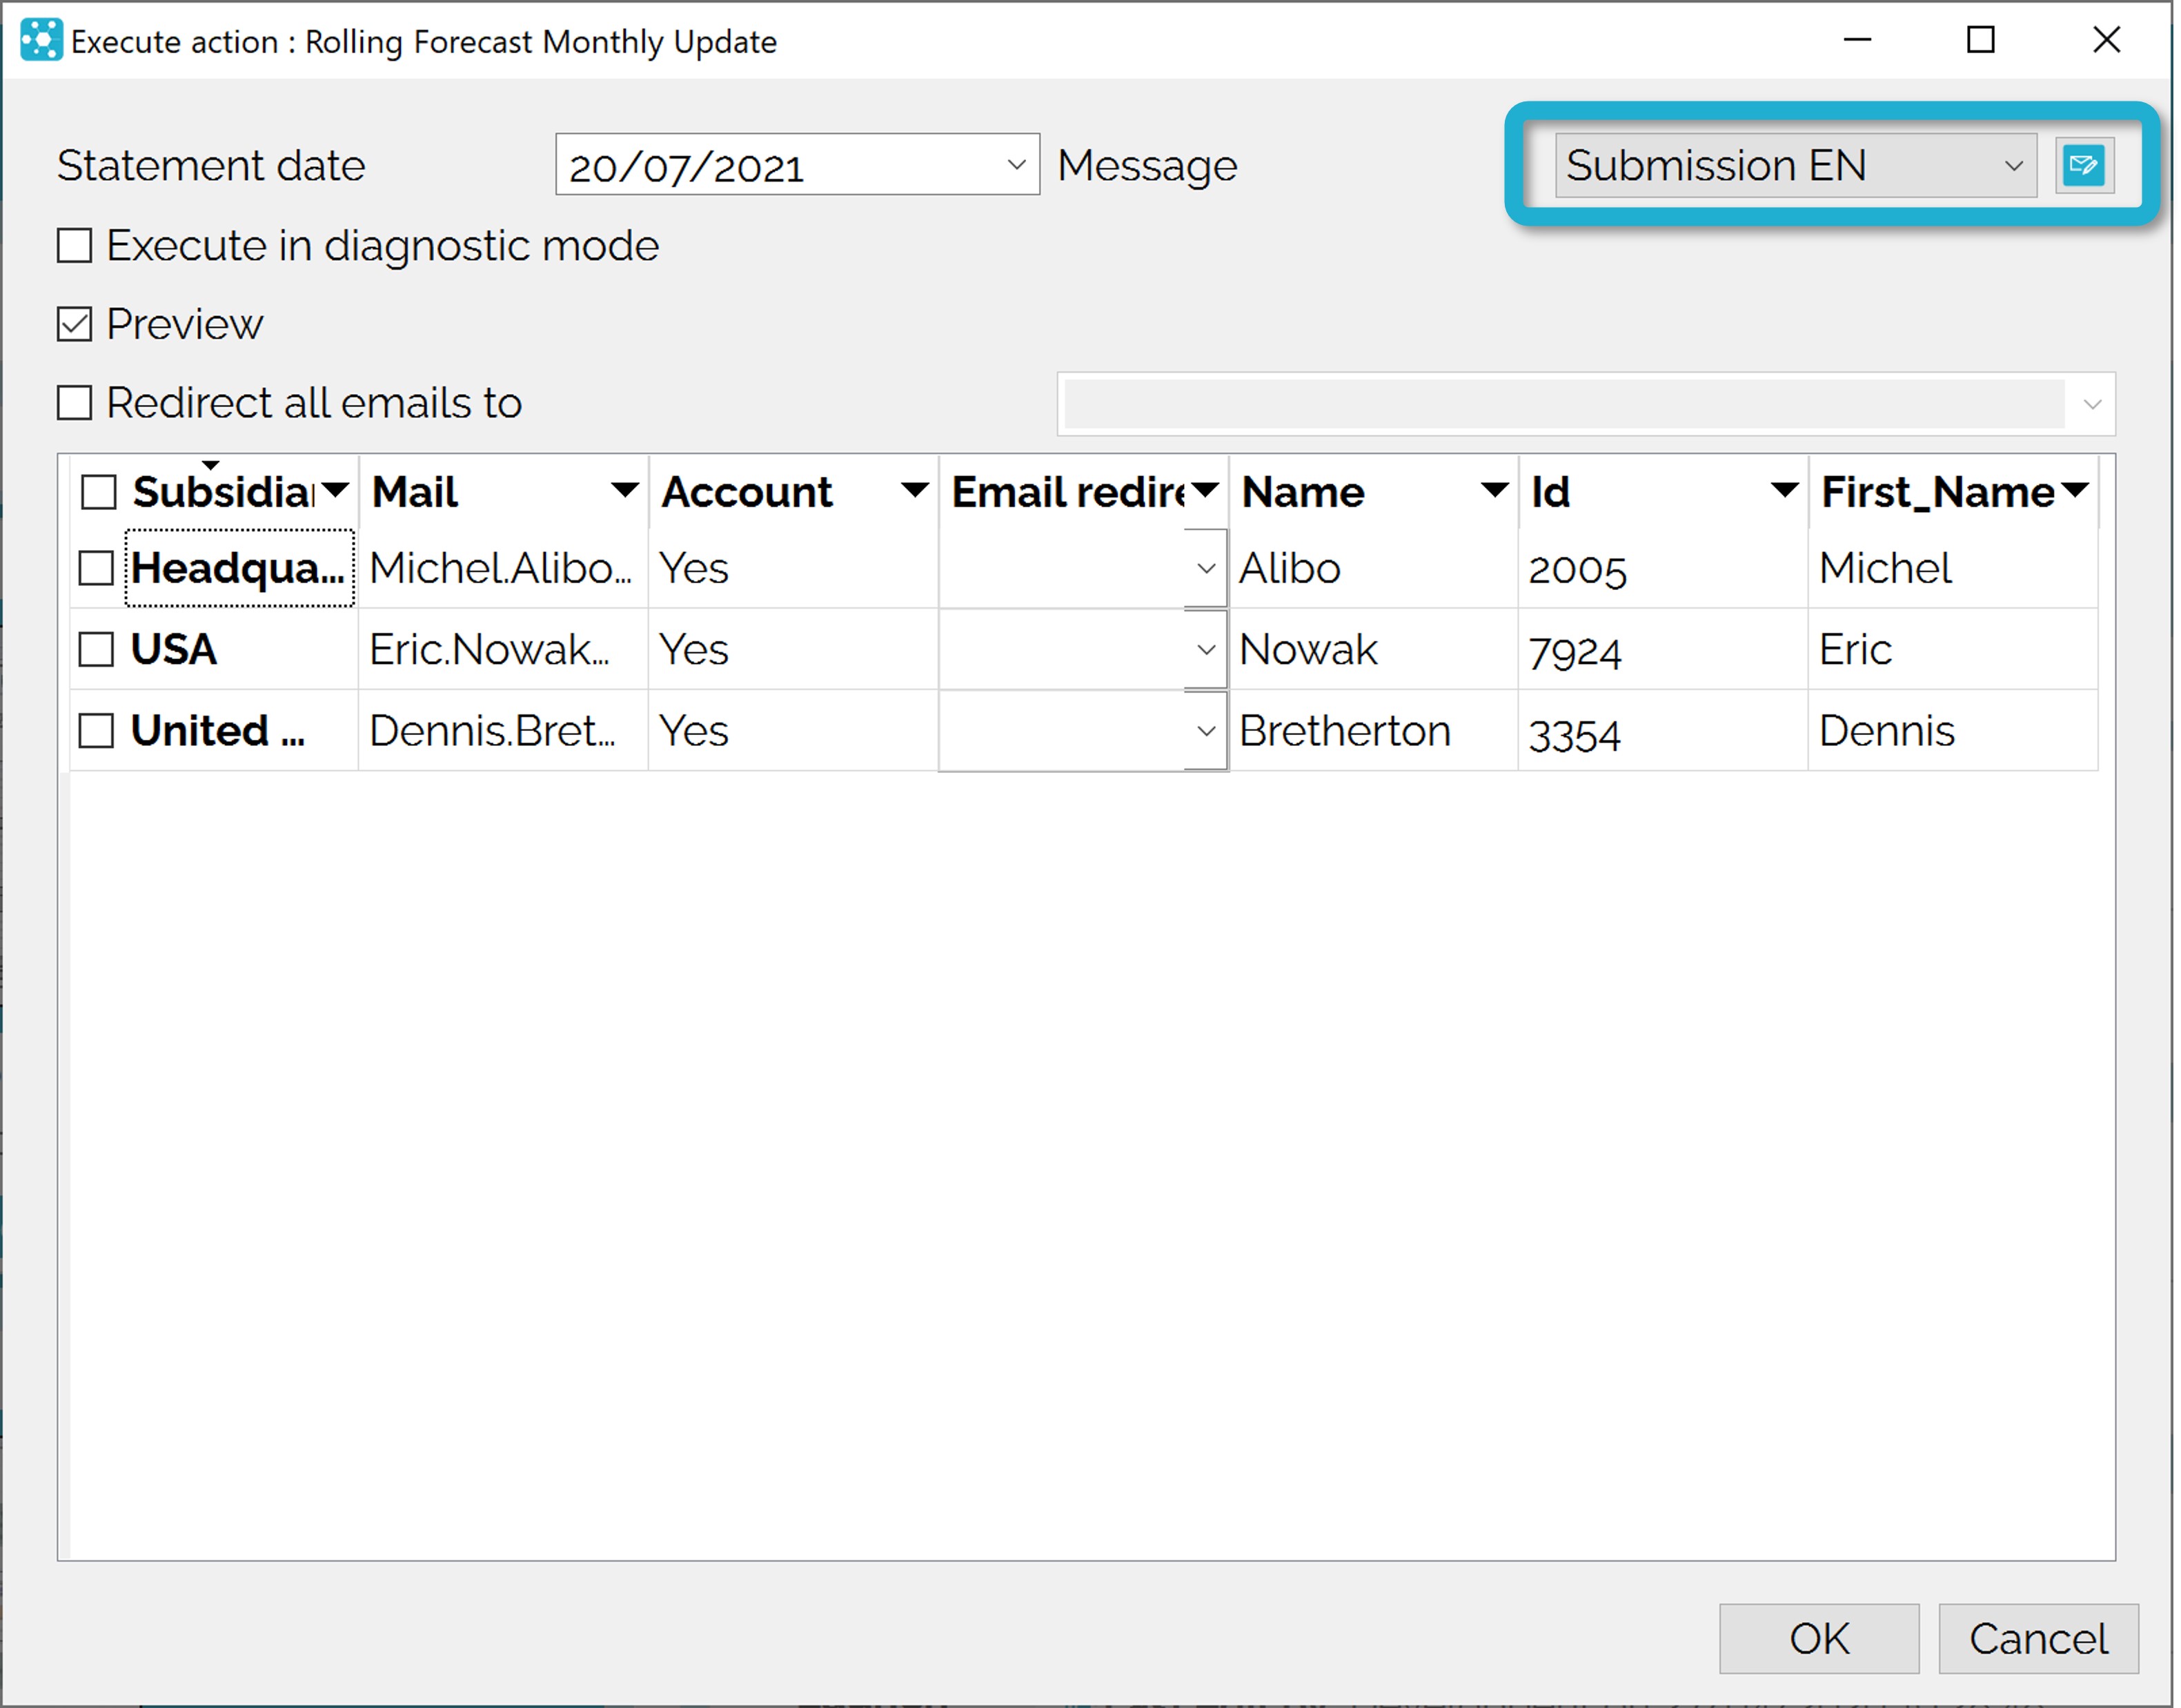This screenshot has width=2181, height=1708.
Task: Minimize the Execute action dialog
Action: tap(1857, 40)
